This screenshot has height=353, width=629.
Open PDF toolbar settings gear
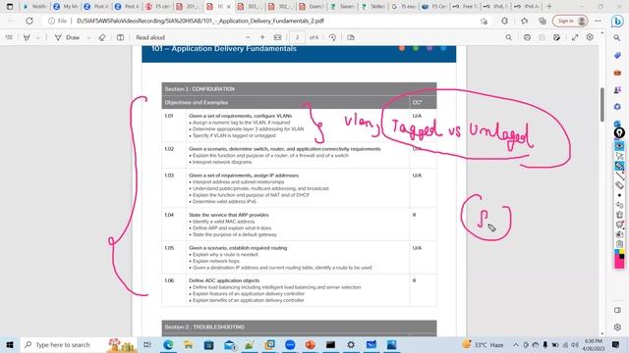coord(590,37)
